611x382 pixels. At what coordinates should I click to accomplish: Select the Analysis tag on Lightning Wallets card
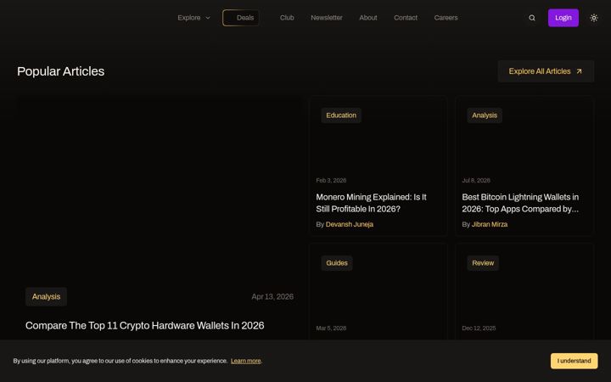coord(485,115)
